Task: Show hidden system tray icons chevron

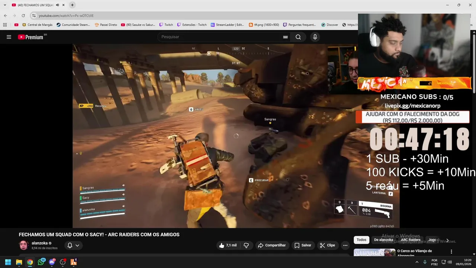Action: [416, 262]
